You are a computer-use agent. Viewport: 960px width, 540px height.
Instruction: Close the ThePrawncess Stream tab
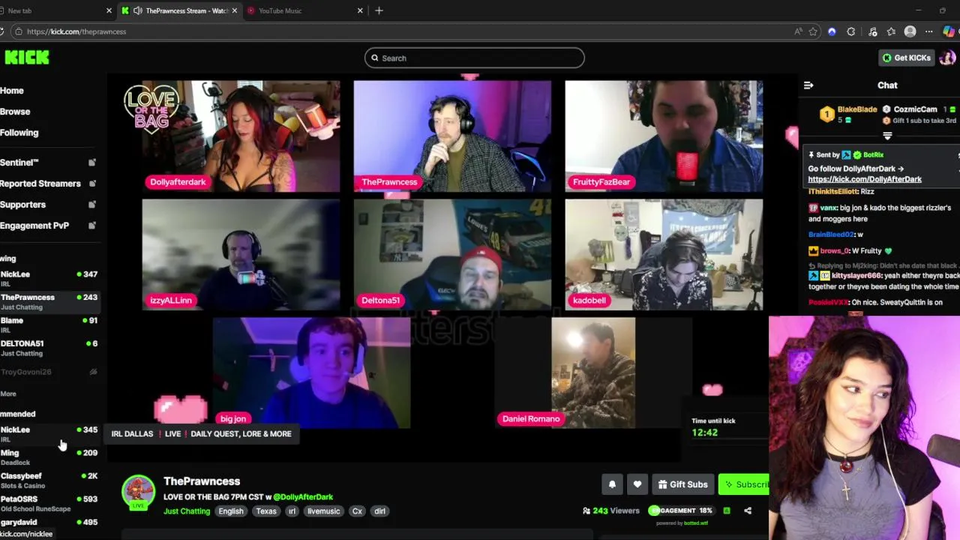coord(235,10)
